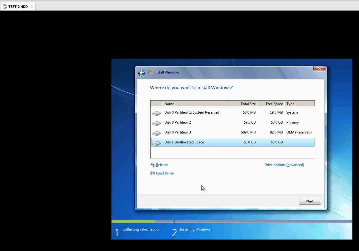Click the Load Driver disc icon
359x251 pixels.
152,173
